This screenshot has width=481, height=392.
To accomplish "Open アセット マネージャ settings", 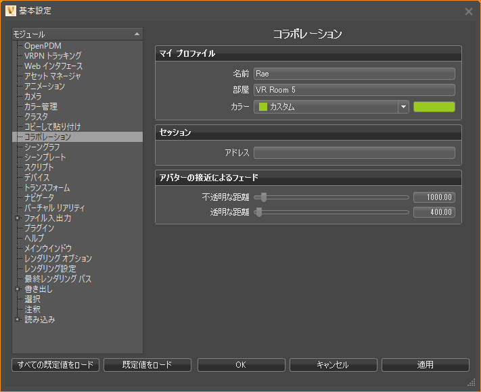I will 53,76.
